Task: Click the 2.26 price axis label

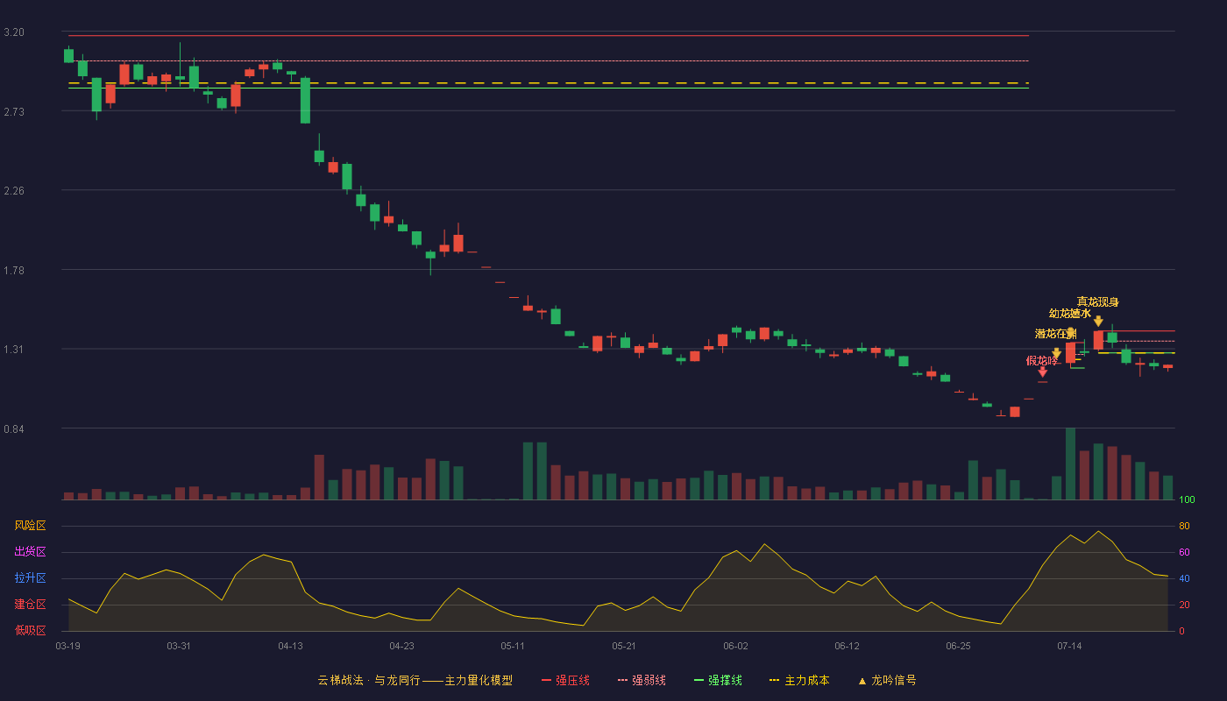Action: click(x=14, y=191)
